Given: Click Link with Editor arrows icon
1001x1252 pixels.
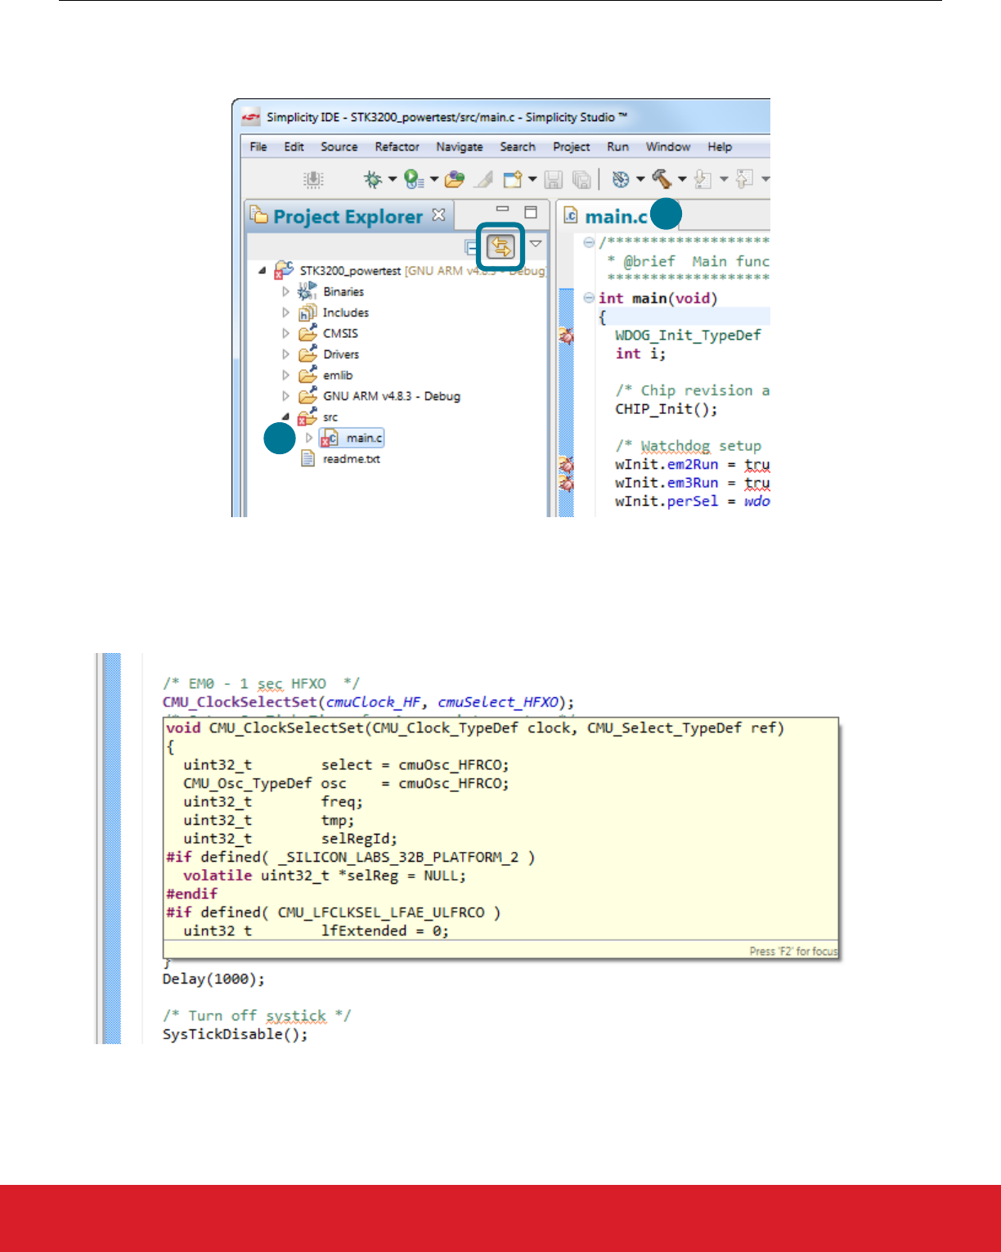Looking at the screenshot, I should click(500, 246).
